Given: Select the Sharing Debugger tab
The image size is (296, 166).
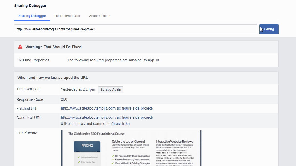Looking at the screenshot, I should click(32, 16).
